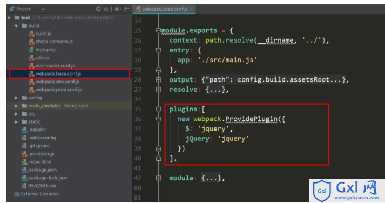Click the __dirname identifier on line 16
This screenshot has height=203, width=385.
275,40
